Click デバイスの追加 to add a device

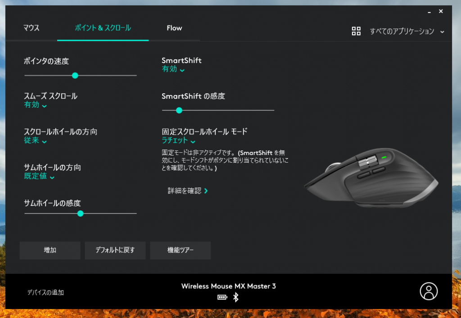pos(45,292)
